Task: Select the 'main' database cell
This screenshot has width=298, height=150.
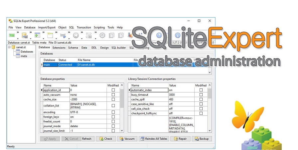Action: (x=50, y=65)
